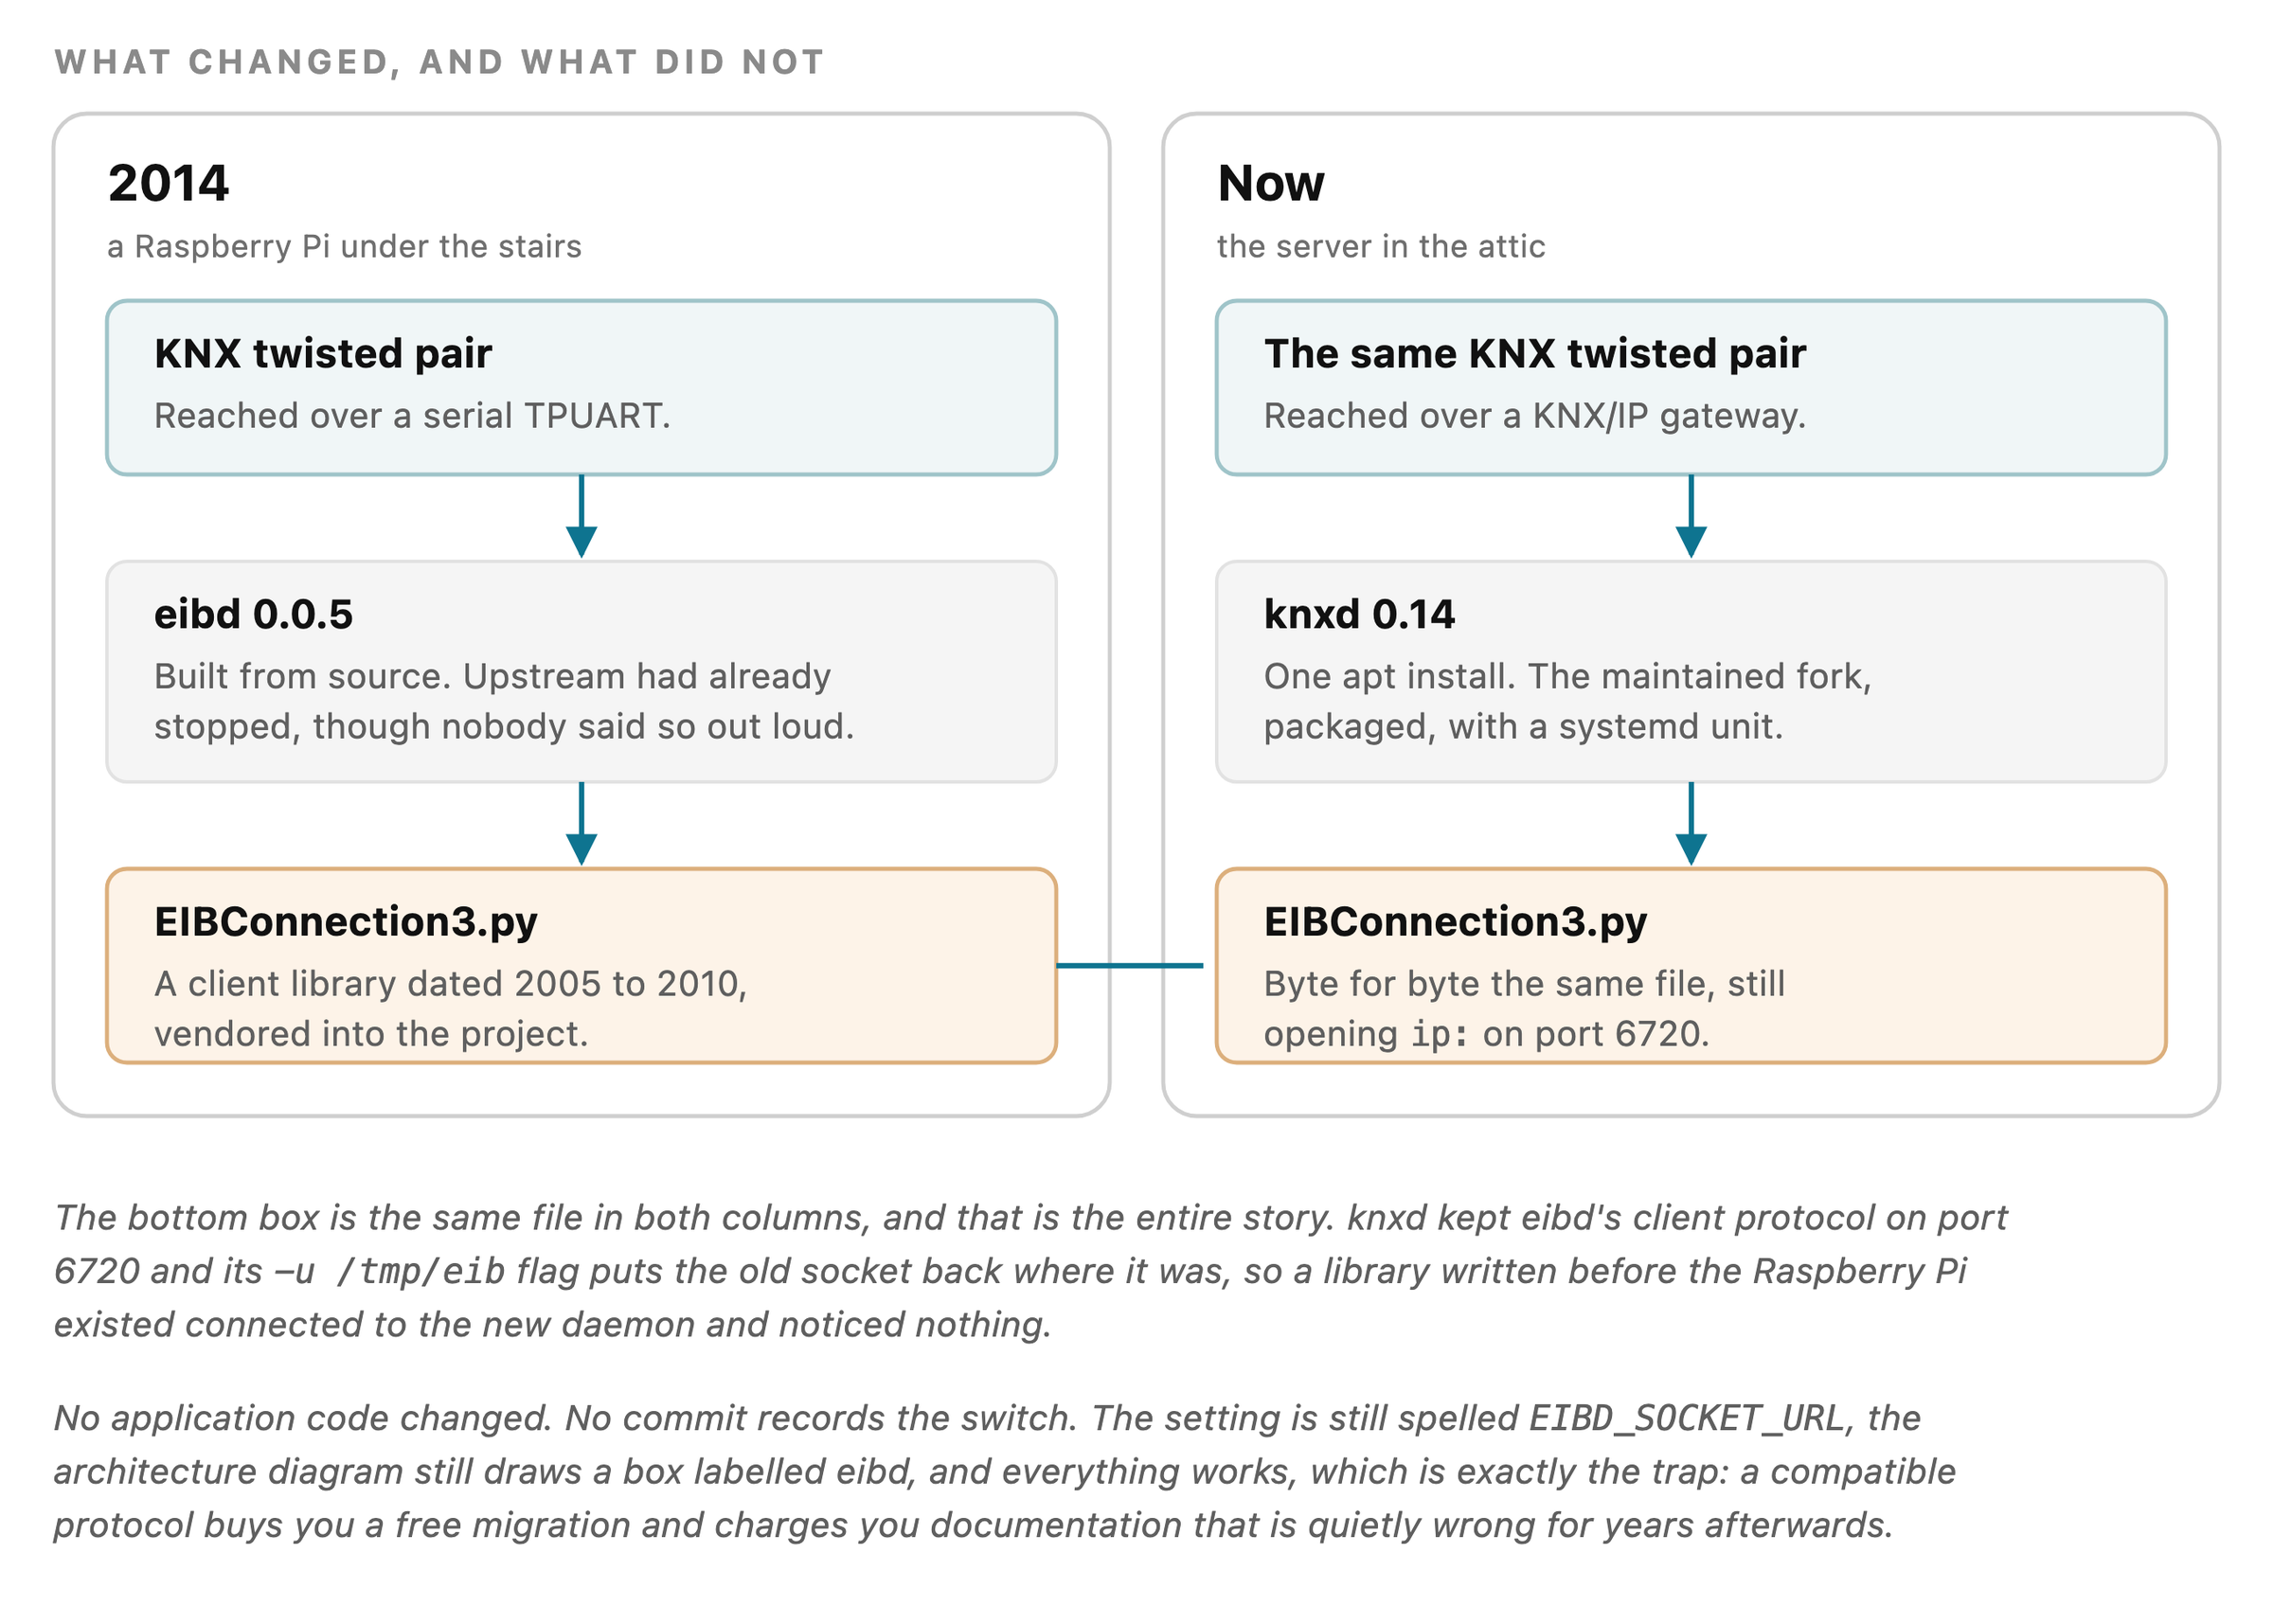Select the right EIBConnection3.py box
Screen dimensions: 2273x1624
tap(1690, 965)
